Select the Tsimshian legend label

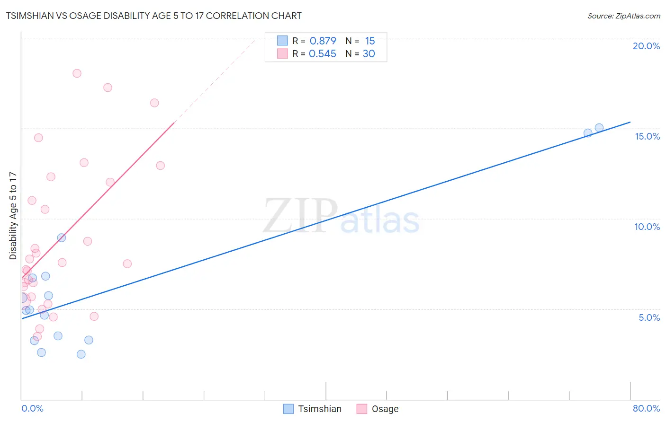pyautogui.click(x=320, y=409)
